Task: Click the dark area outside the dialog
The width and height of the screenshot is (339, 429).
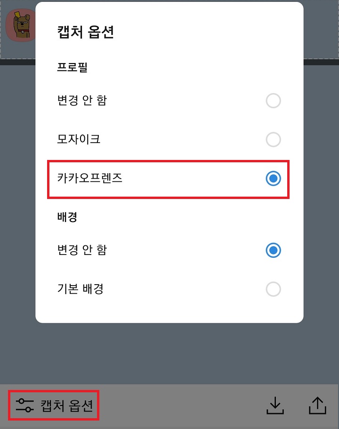Action: click(169, 357)
